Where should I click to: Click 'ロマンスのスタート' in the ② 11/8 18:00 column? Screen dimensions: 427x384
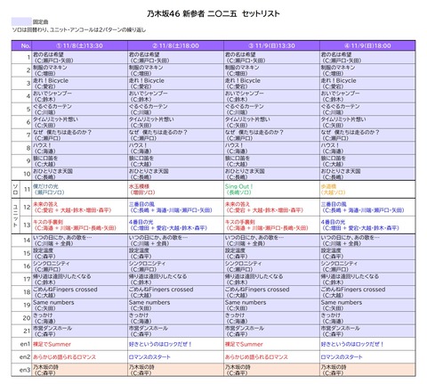click(149, 357)
